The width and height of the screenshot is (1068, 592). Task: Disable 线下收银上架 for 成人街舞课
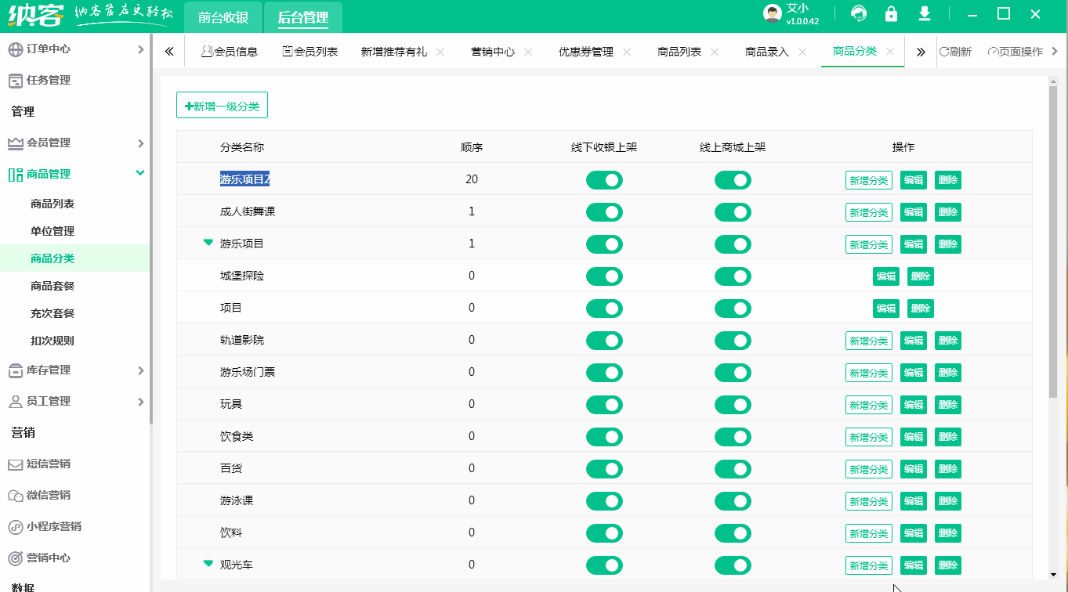coord(604,211)
